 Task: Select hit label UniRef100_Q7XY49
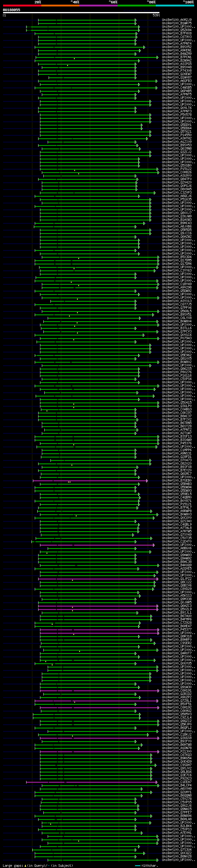coord(177,535)
